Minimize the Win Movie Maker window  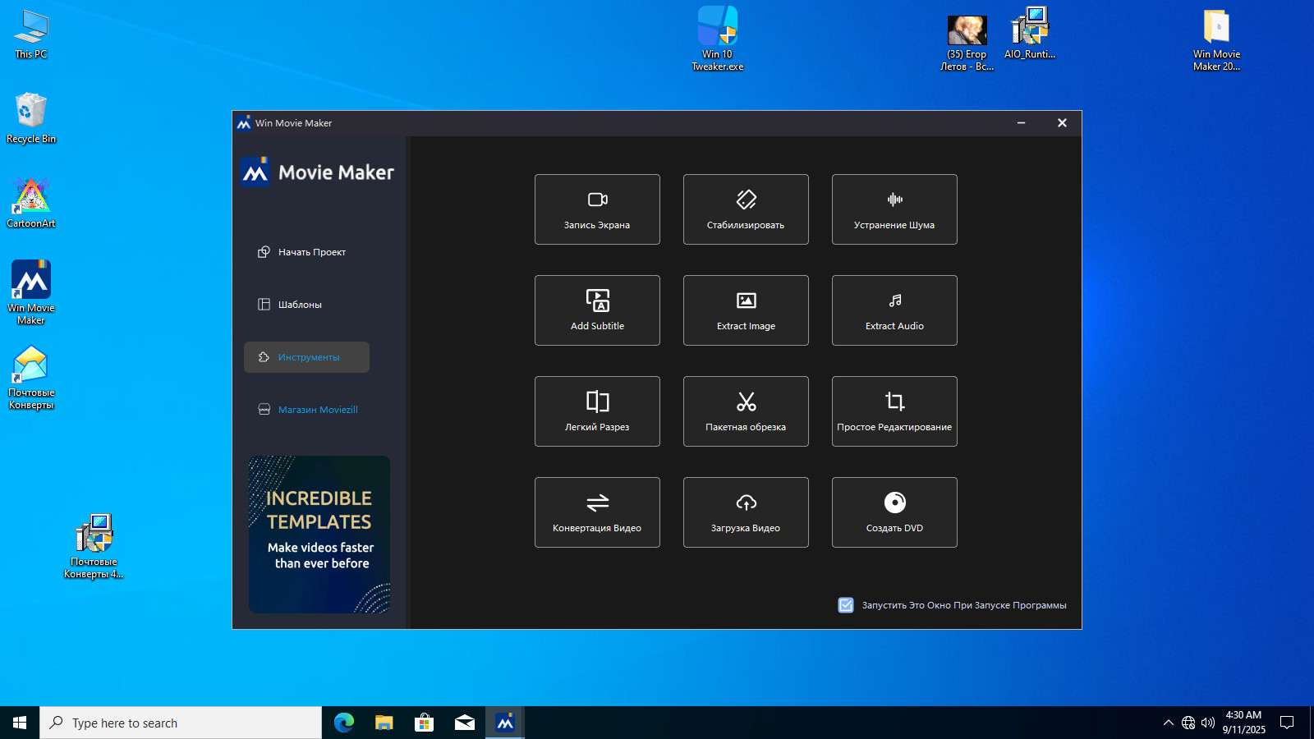click(1021, 123)
